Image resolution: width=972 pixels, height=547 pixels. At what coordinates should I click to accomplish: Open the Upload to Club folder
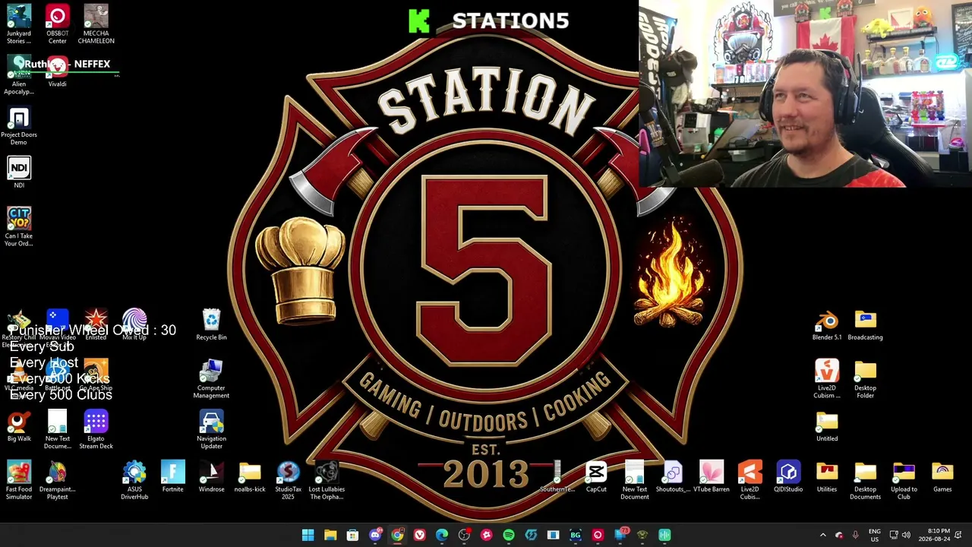[x=904, y=481]
